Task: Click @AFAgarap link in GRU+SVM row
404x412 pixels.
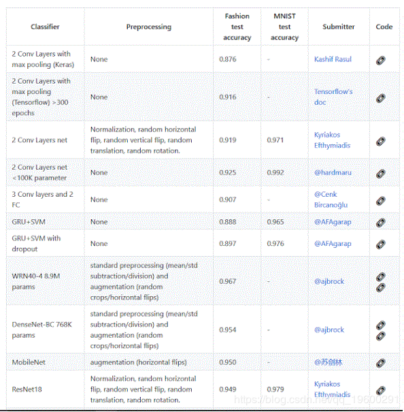Action: [333, 222]
